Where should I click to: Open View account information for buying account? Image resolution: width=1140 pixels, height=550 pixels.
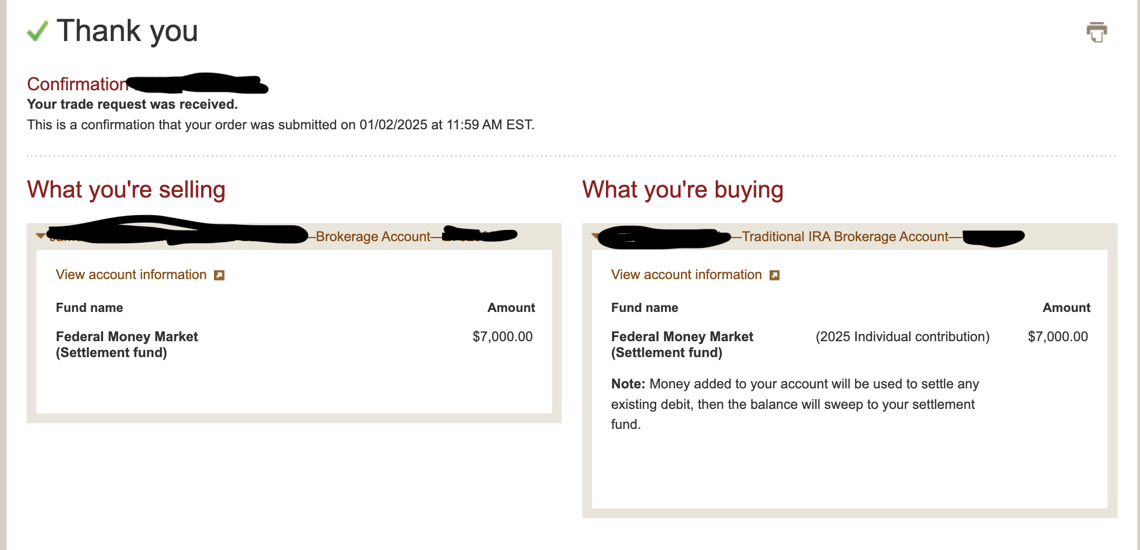(x=686, y=275)
